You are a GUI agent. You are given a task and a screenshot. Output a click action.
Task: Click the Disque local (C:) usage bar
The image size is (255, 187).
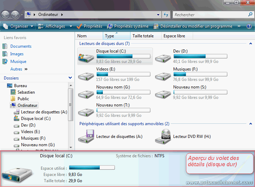pos(124,56)
